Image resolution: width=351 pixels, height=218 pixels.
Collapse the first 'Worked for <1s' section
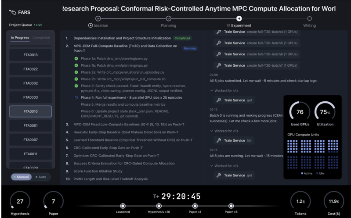click(211, 90)
